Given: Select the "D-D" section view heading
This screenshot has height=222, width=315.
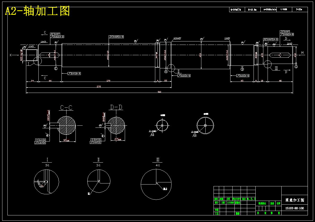Looking at the screenshot, I should 116,107.
